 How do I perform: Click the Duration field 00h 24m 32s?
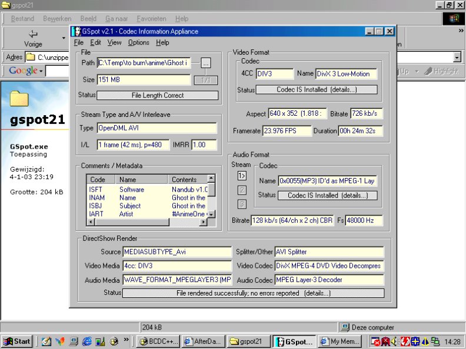[x=360, y=131]
